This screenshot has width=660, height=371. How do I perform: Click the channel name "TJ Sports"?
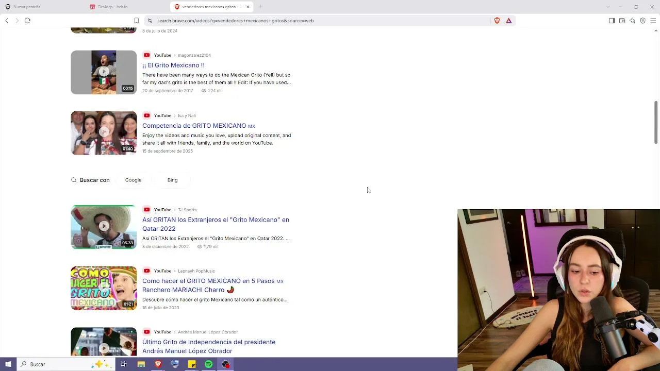point(187,210)
